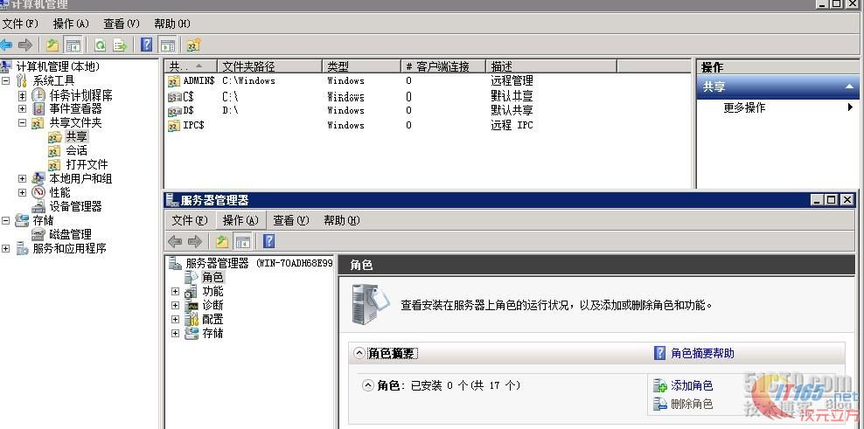Open Help from the Computer Management toolbar
This screenshot has width=864, height=429.
(x=147, y=45)
